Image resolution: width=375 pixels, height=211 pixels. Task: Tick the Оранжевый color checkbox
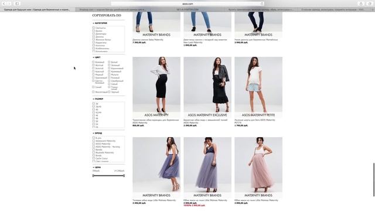94,77
